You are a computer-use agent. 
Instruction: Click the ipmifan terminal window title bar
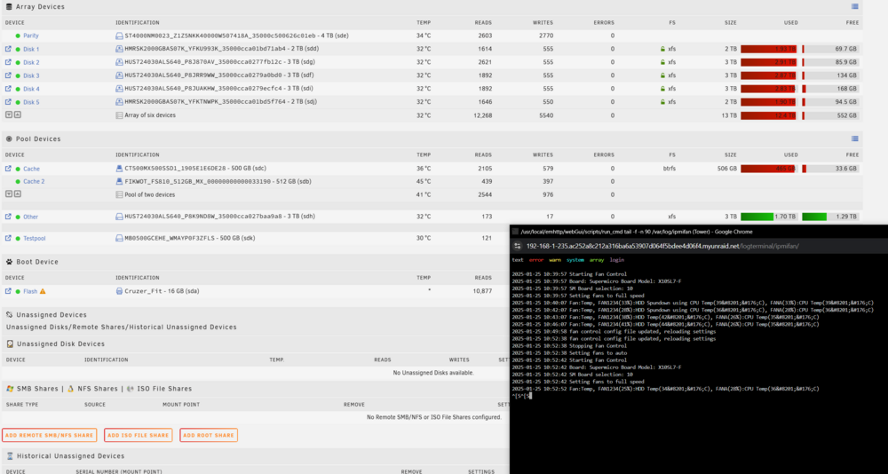point(699,232)
